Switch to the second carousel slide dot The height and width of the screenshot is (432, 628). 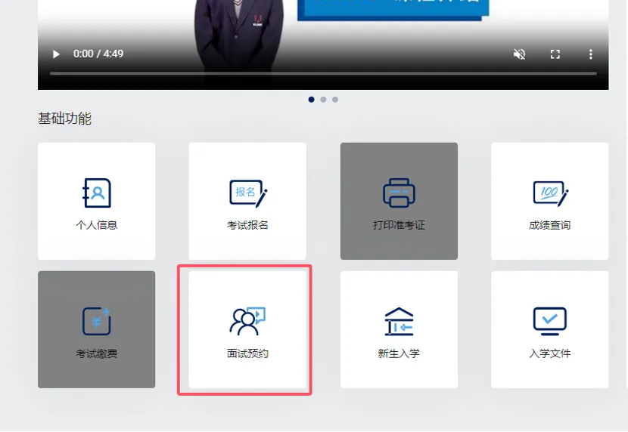(x=323, y=100)
